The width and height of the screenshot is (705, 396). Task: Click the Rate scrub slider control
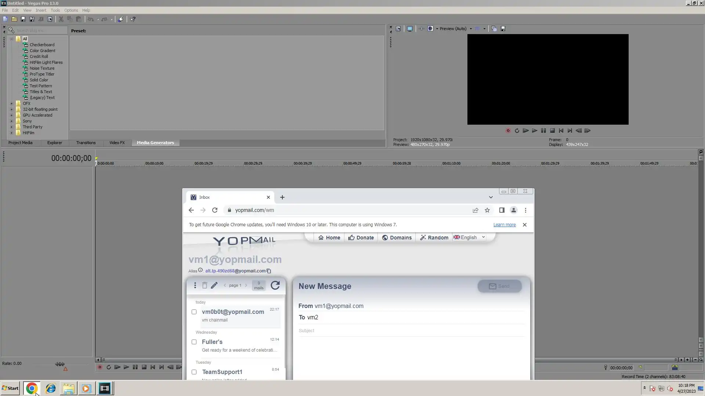pyautogui.click(x=59, y=364)
